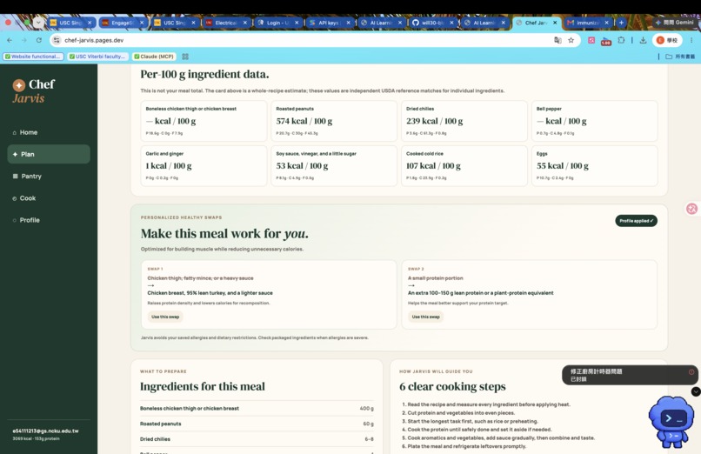Click the pink extension icon in toolbar
Screen dimensions: 701x454
click(x=591, y=40)
